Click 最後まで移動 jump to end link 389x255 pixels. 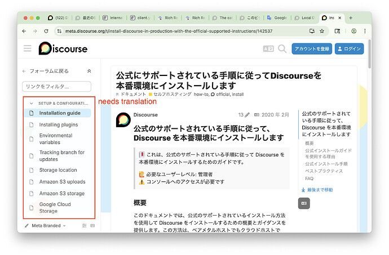point(317,190)
